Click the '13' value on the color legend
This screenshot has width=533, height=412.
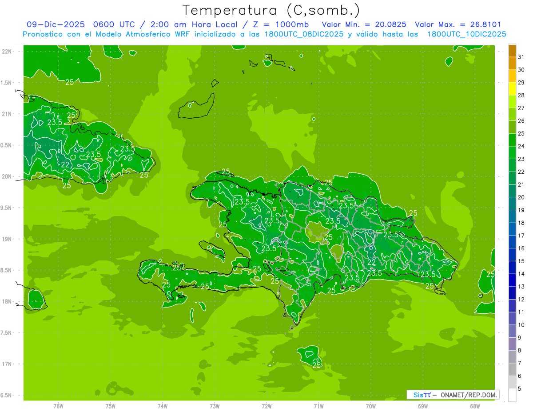[x=521, y=287]
